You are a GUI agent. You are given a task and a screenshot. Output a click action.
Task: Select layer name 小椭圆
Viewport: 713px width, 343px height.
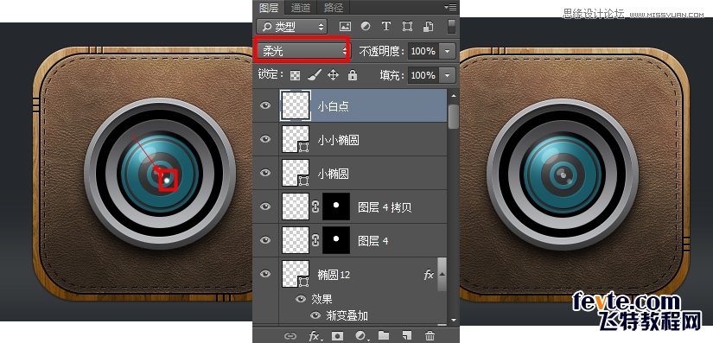click(333, 174)
